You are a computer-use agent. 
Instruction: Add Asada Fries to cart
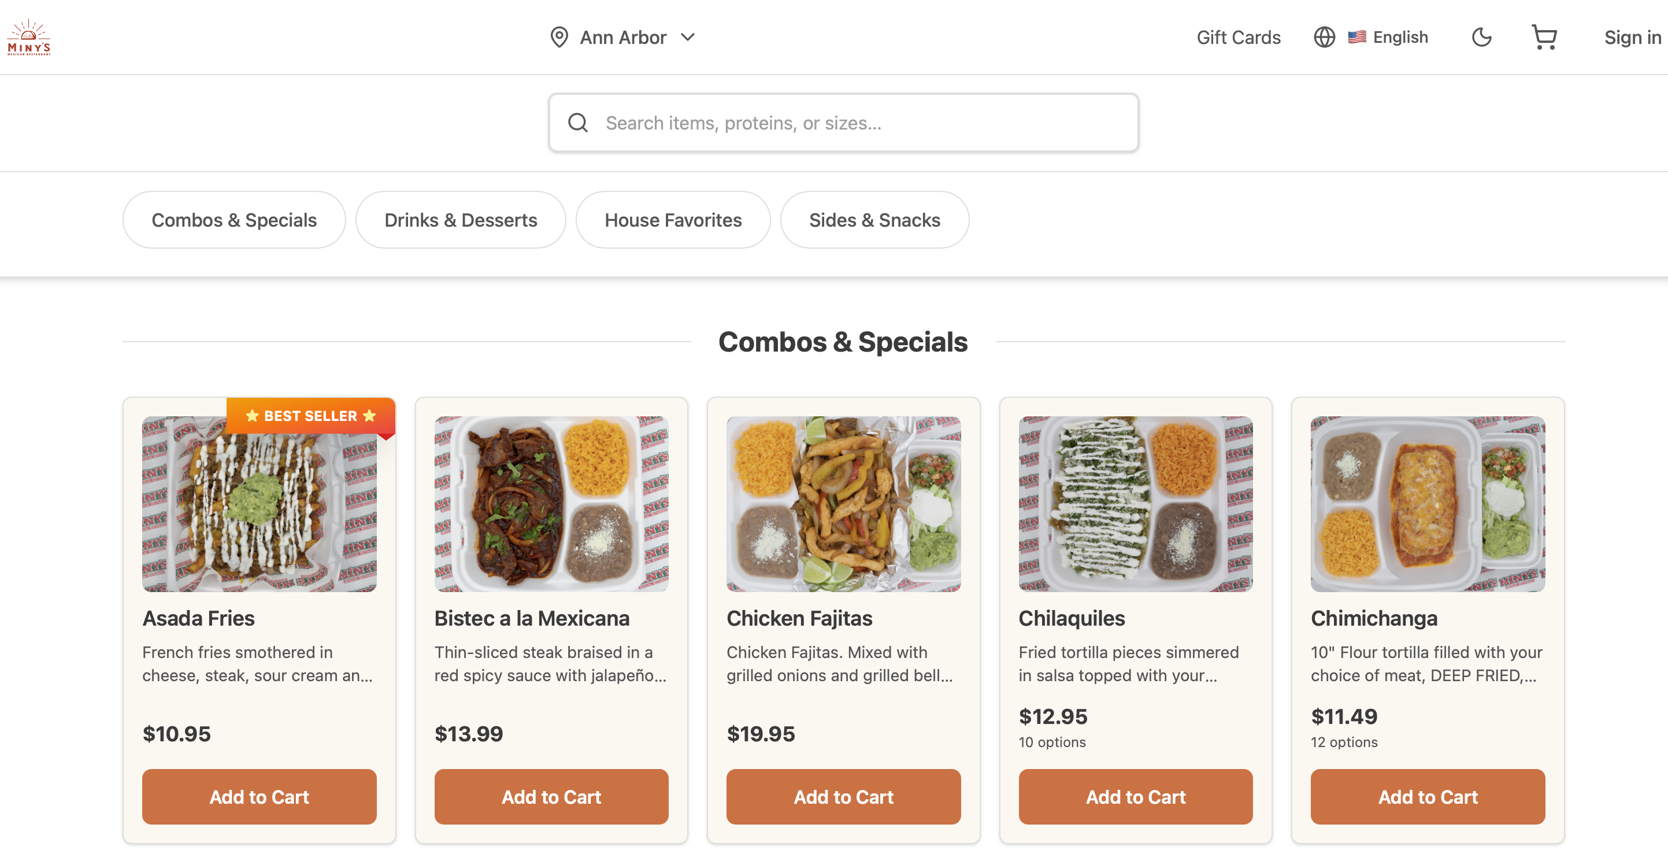[259, 797]
